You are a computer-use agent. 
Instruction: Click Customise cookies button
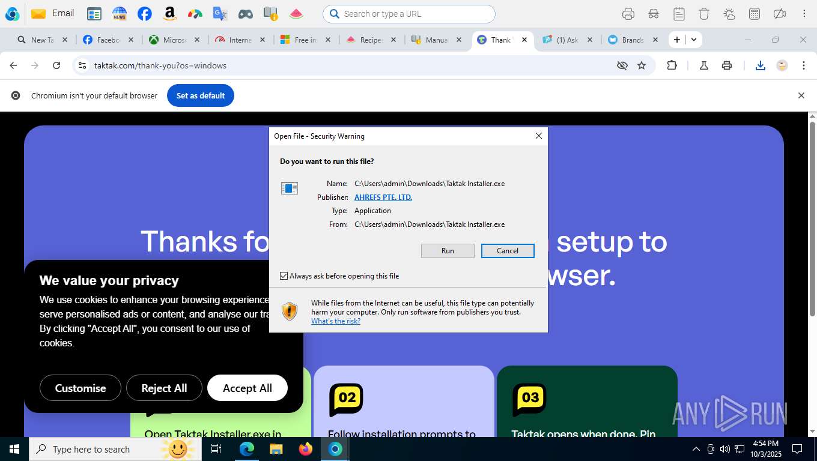click(80, 388)
